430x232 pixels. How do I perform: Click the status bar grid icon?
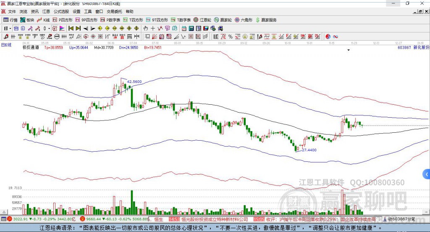(3, 219)
